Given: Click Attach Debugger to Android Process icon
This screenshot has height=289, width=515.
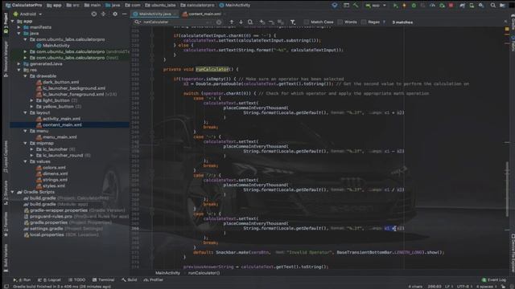Looking at the screenshot, I should point(442,6).
